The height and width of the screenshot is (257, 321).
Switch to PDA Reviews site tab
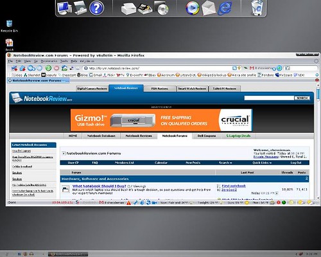click(160, 89)
